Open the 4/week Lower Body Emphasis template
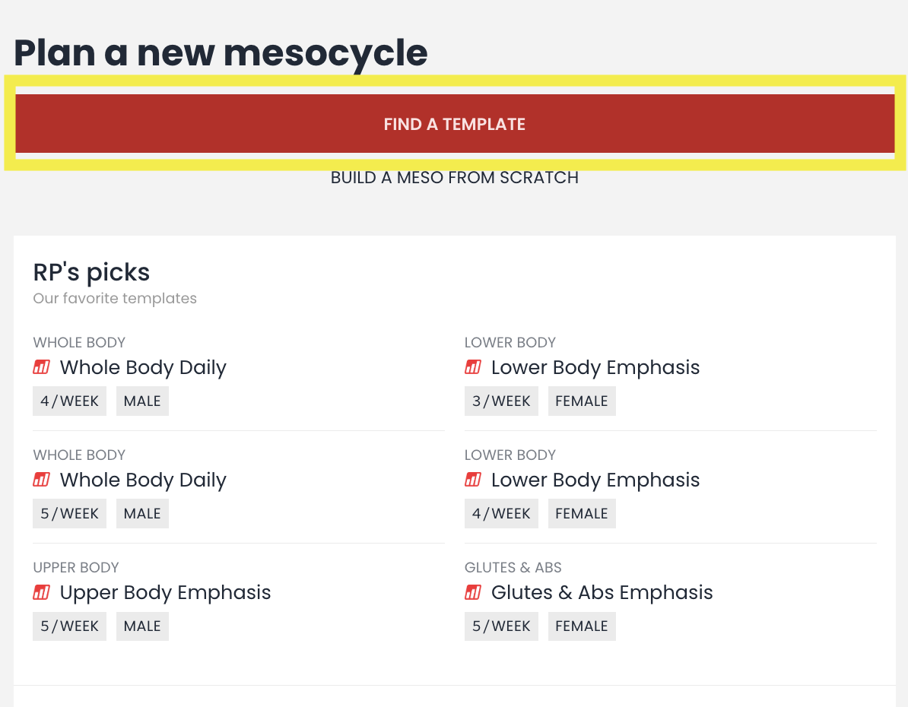The width and height of the screenshot is (908, 707). click(x=595, y=480)
